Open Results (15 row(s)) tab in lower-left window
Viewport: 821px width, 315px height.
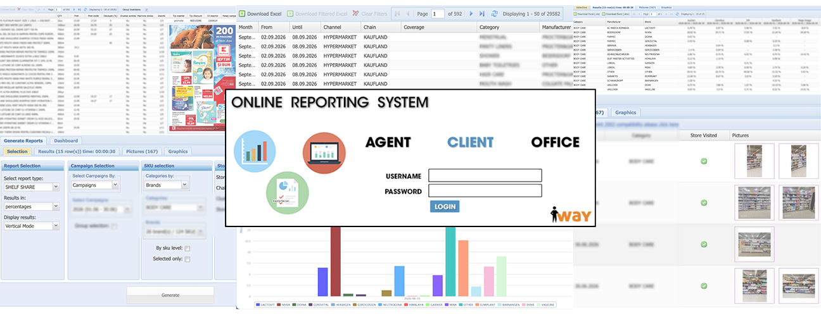click(75, 151)
